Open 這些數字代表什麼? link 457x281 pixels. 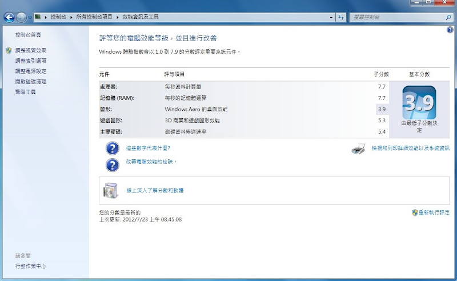point(148,148)
